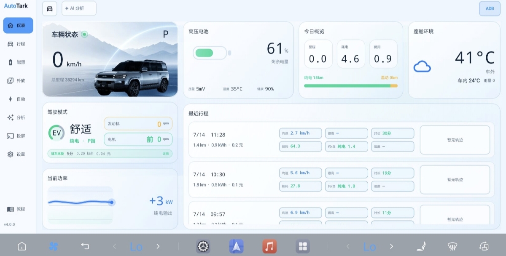The height and width of the screenshot is (256, 506).
Task: Click the 纯电 1.8 chip
Action: click(x=347, y=186)
